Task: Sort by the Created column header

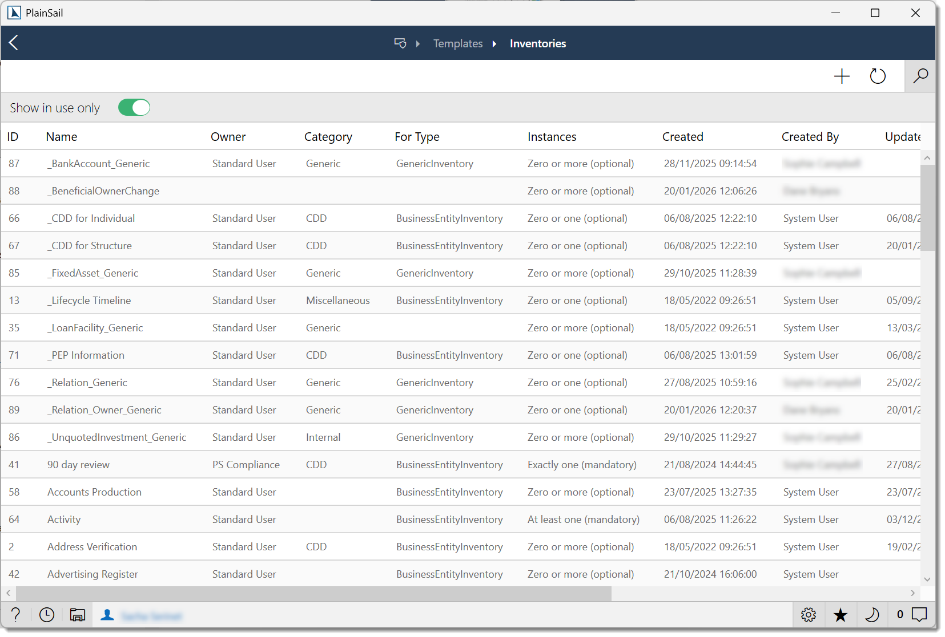Action: pyautogui.click(x=682, y=137)
